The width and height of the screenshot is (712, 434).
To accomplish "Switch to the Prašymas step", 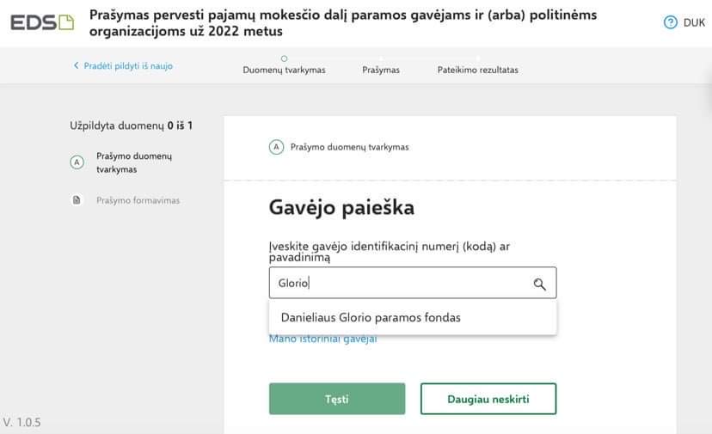I will point(381,70).
